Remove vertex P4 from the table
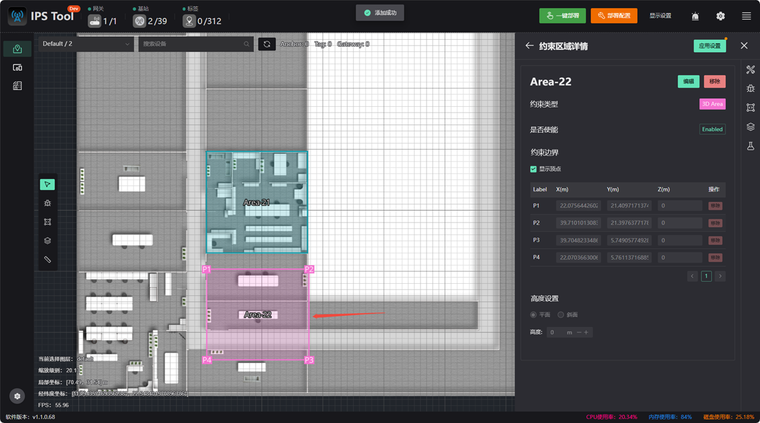Image resolution: width=760 pixels, height=423 pixels. tap(715, 258)
